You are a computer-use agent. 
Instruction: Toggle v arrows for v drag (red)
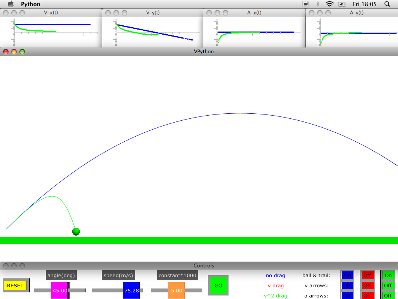pyautogui.click(x=367, y=285)
